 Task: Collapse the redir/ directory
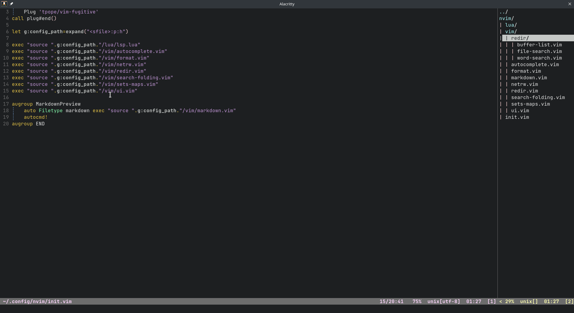click(x=520, y=38)
